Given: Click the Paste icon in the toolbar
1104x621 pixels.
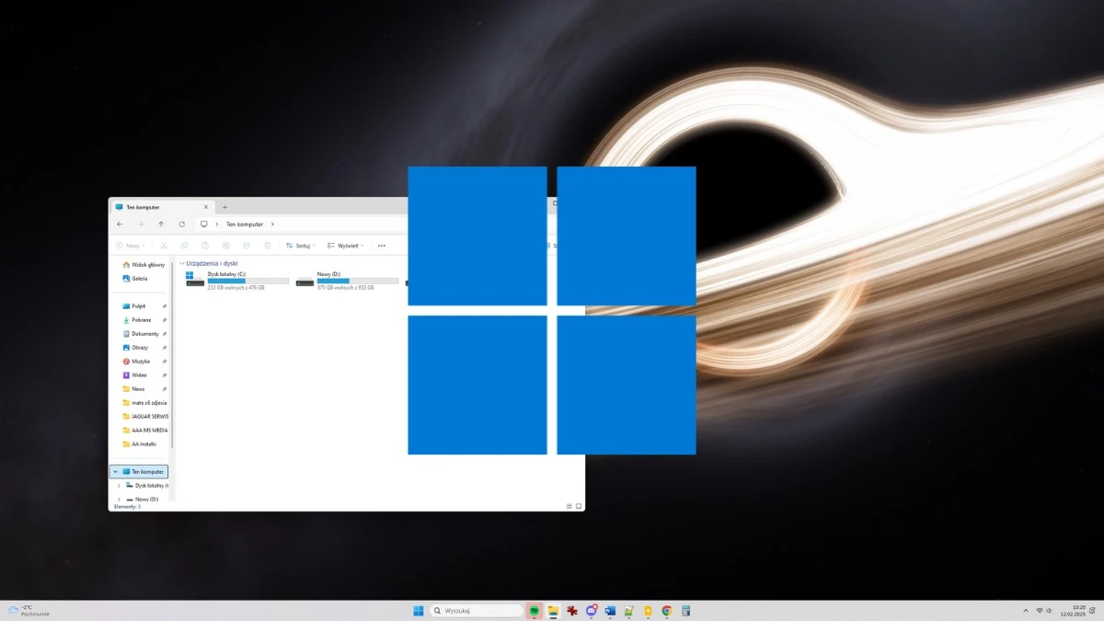Looking at the screenshot, I should pos(206,246).
